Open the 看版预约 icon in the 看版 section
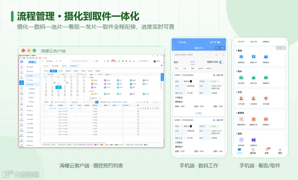The height and width of the screenshot is (180, 298). [241, 57]
